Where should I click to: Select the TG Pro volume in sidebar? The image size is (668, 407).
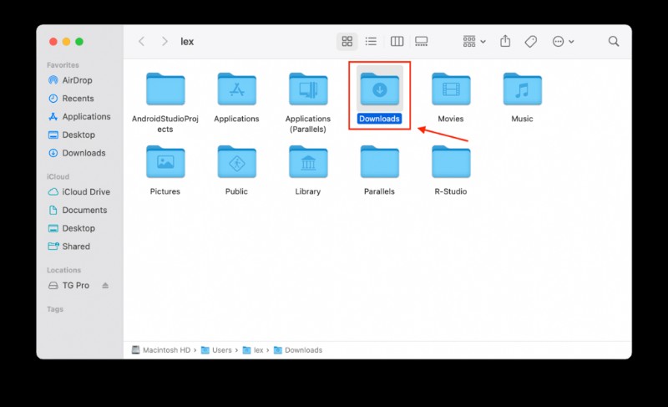68,286
